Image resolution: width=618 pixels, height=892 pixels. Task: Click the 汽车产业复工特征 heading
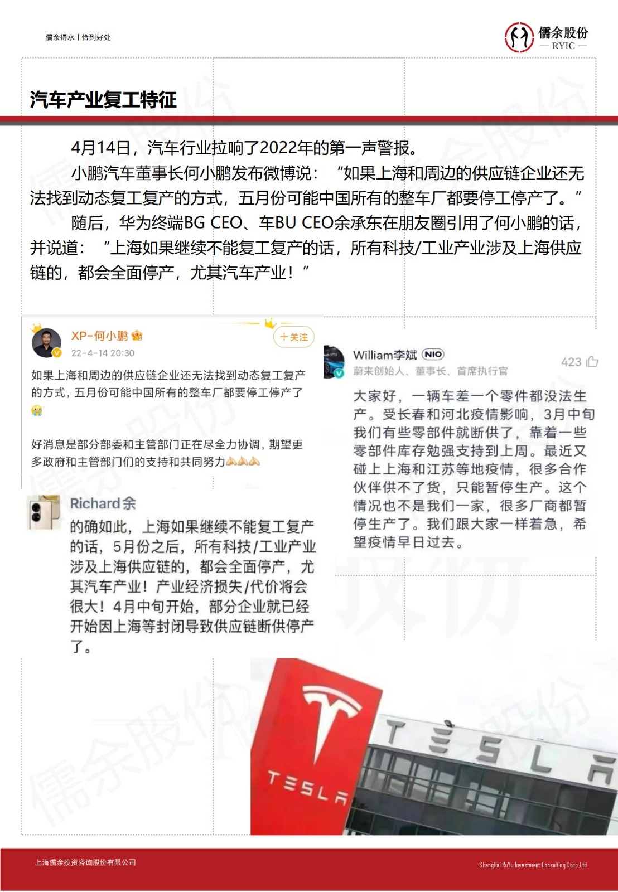[104, 100]
